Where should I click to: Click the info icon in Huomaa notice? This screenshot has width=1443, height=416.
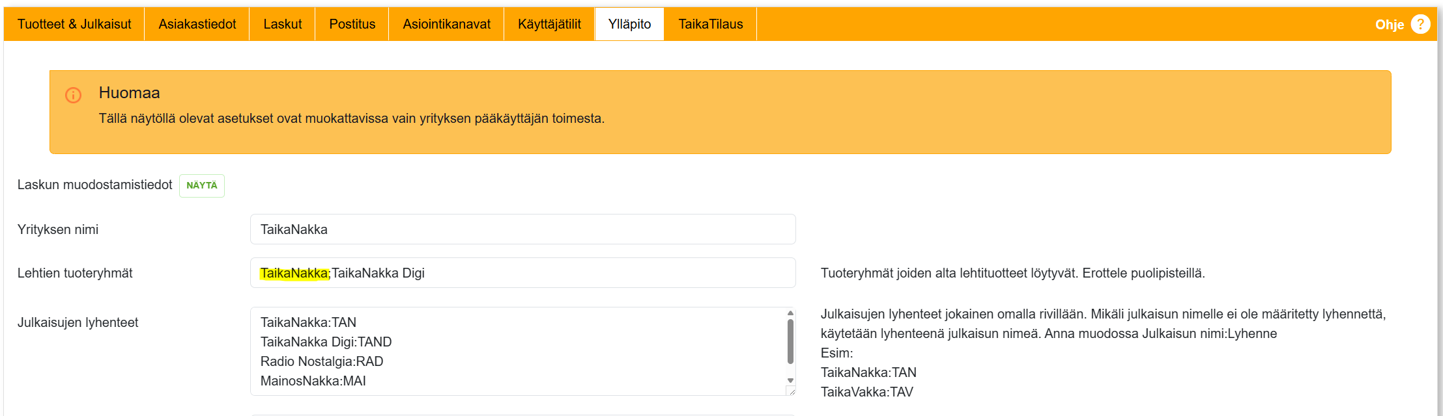point(74,96)
